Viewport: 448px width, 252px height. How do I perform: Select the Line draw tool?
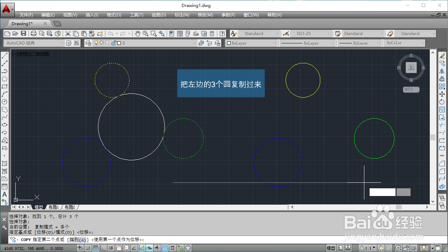click(5, 56)
